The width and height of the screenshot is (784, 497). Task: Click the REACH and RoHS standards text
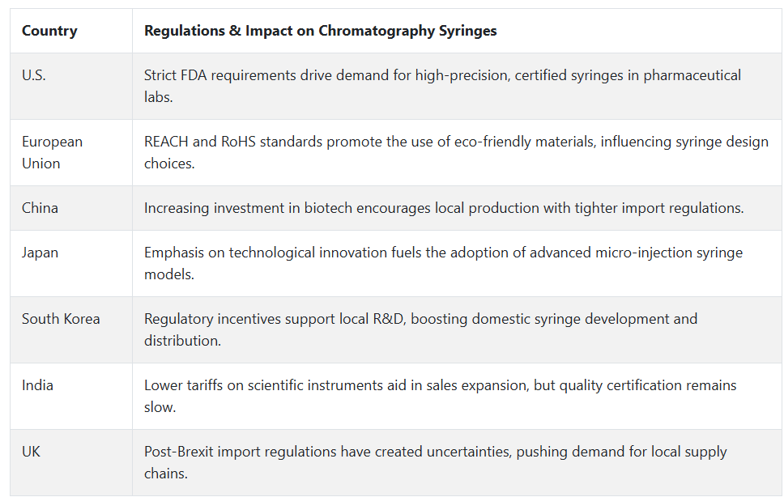pyautogui.click(x=456, y=152)
